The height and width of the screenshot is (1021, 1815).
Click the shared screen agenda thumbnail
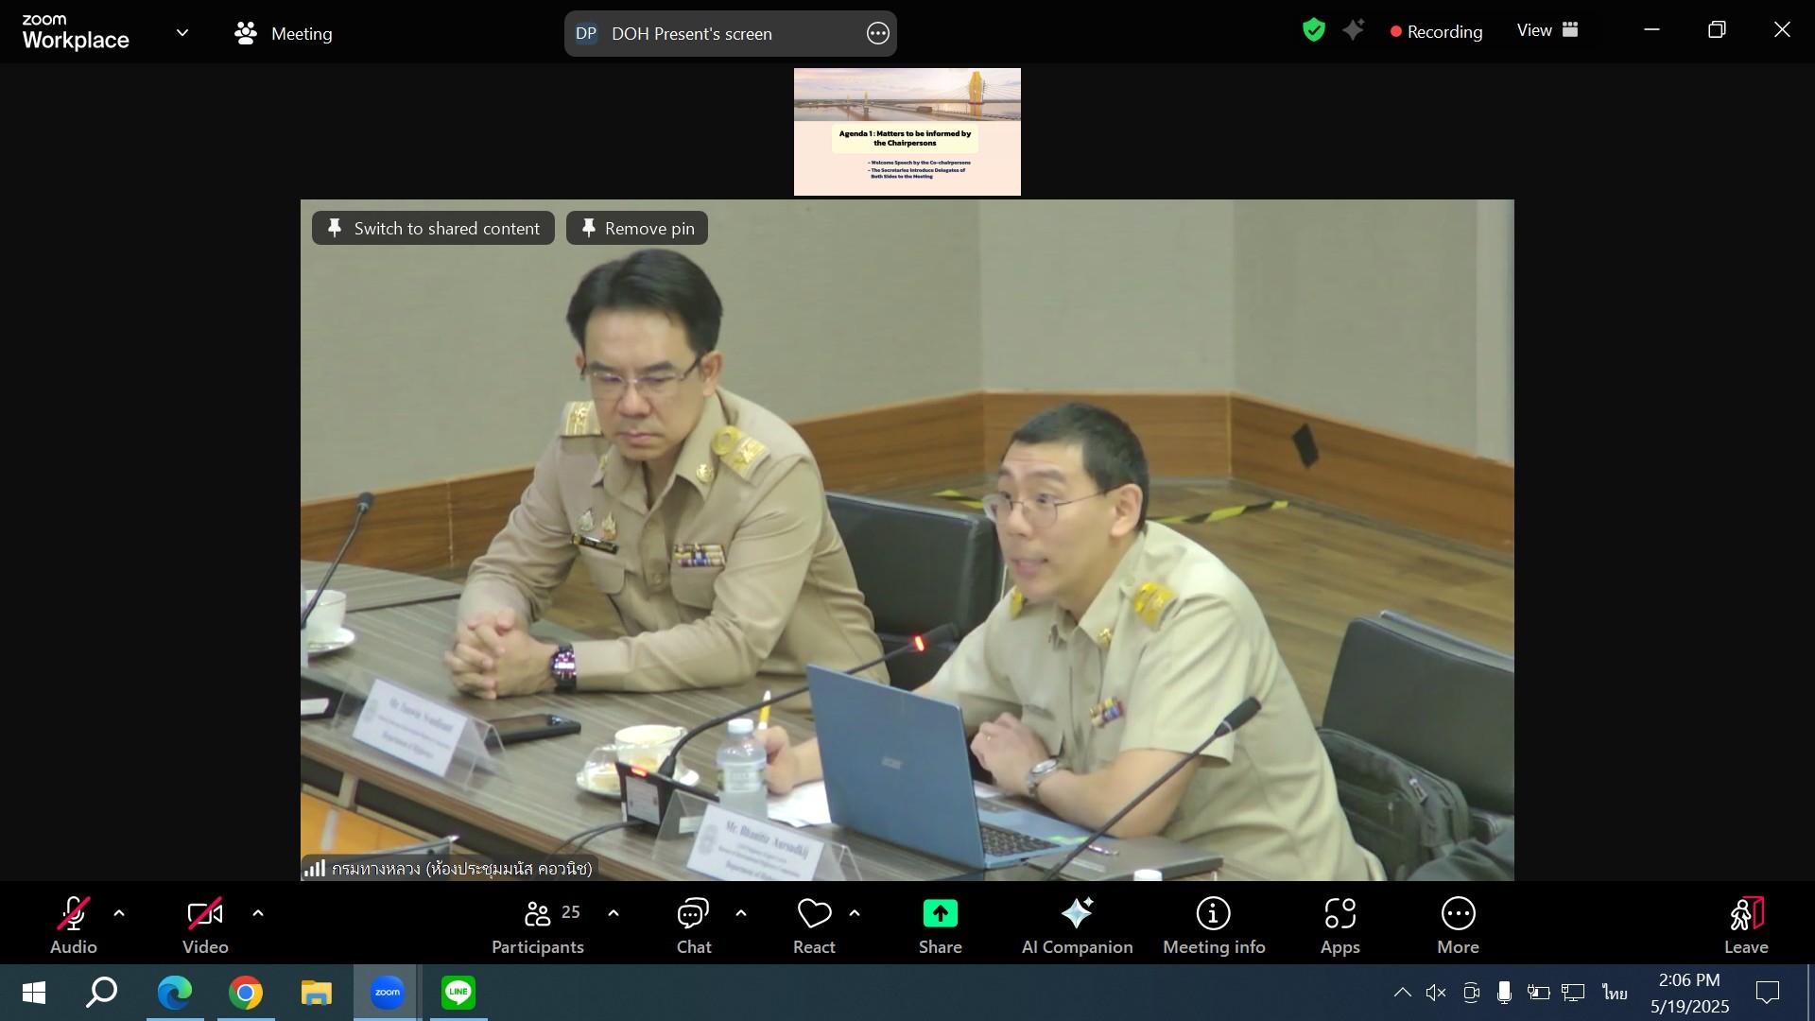click(907, 131)
